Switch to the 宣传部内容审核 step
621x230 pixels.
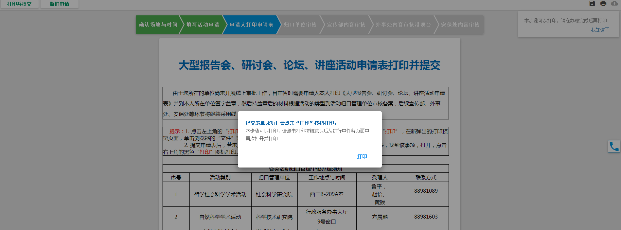tap(346, 25)
